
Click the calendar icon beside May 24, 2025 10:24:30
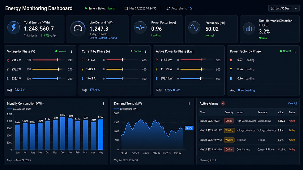click(126, 9)
